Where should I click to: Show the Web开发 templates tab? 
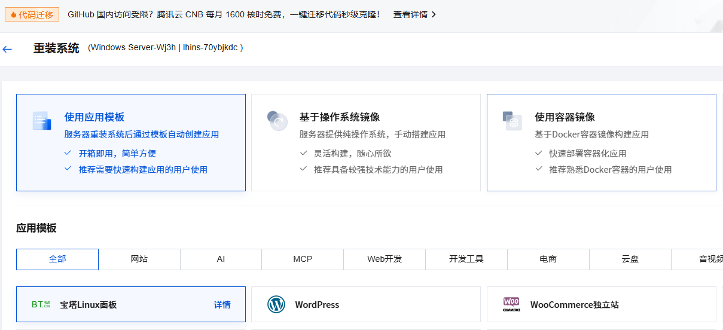[x=385, y=259]
